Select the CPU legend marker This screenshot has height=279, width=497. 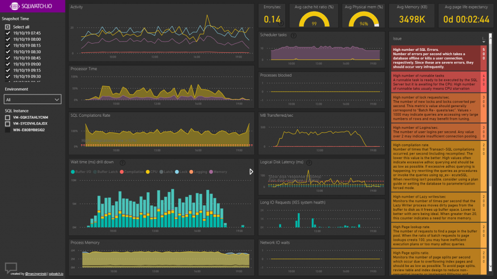click(148, 171)
